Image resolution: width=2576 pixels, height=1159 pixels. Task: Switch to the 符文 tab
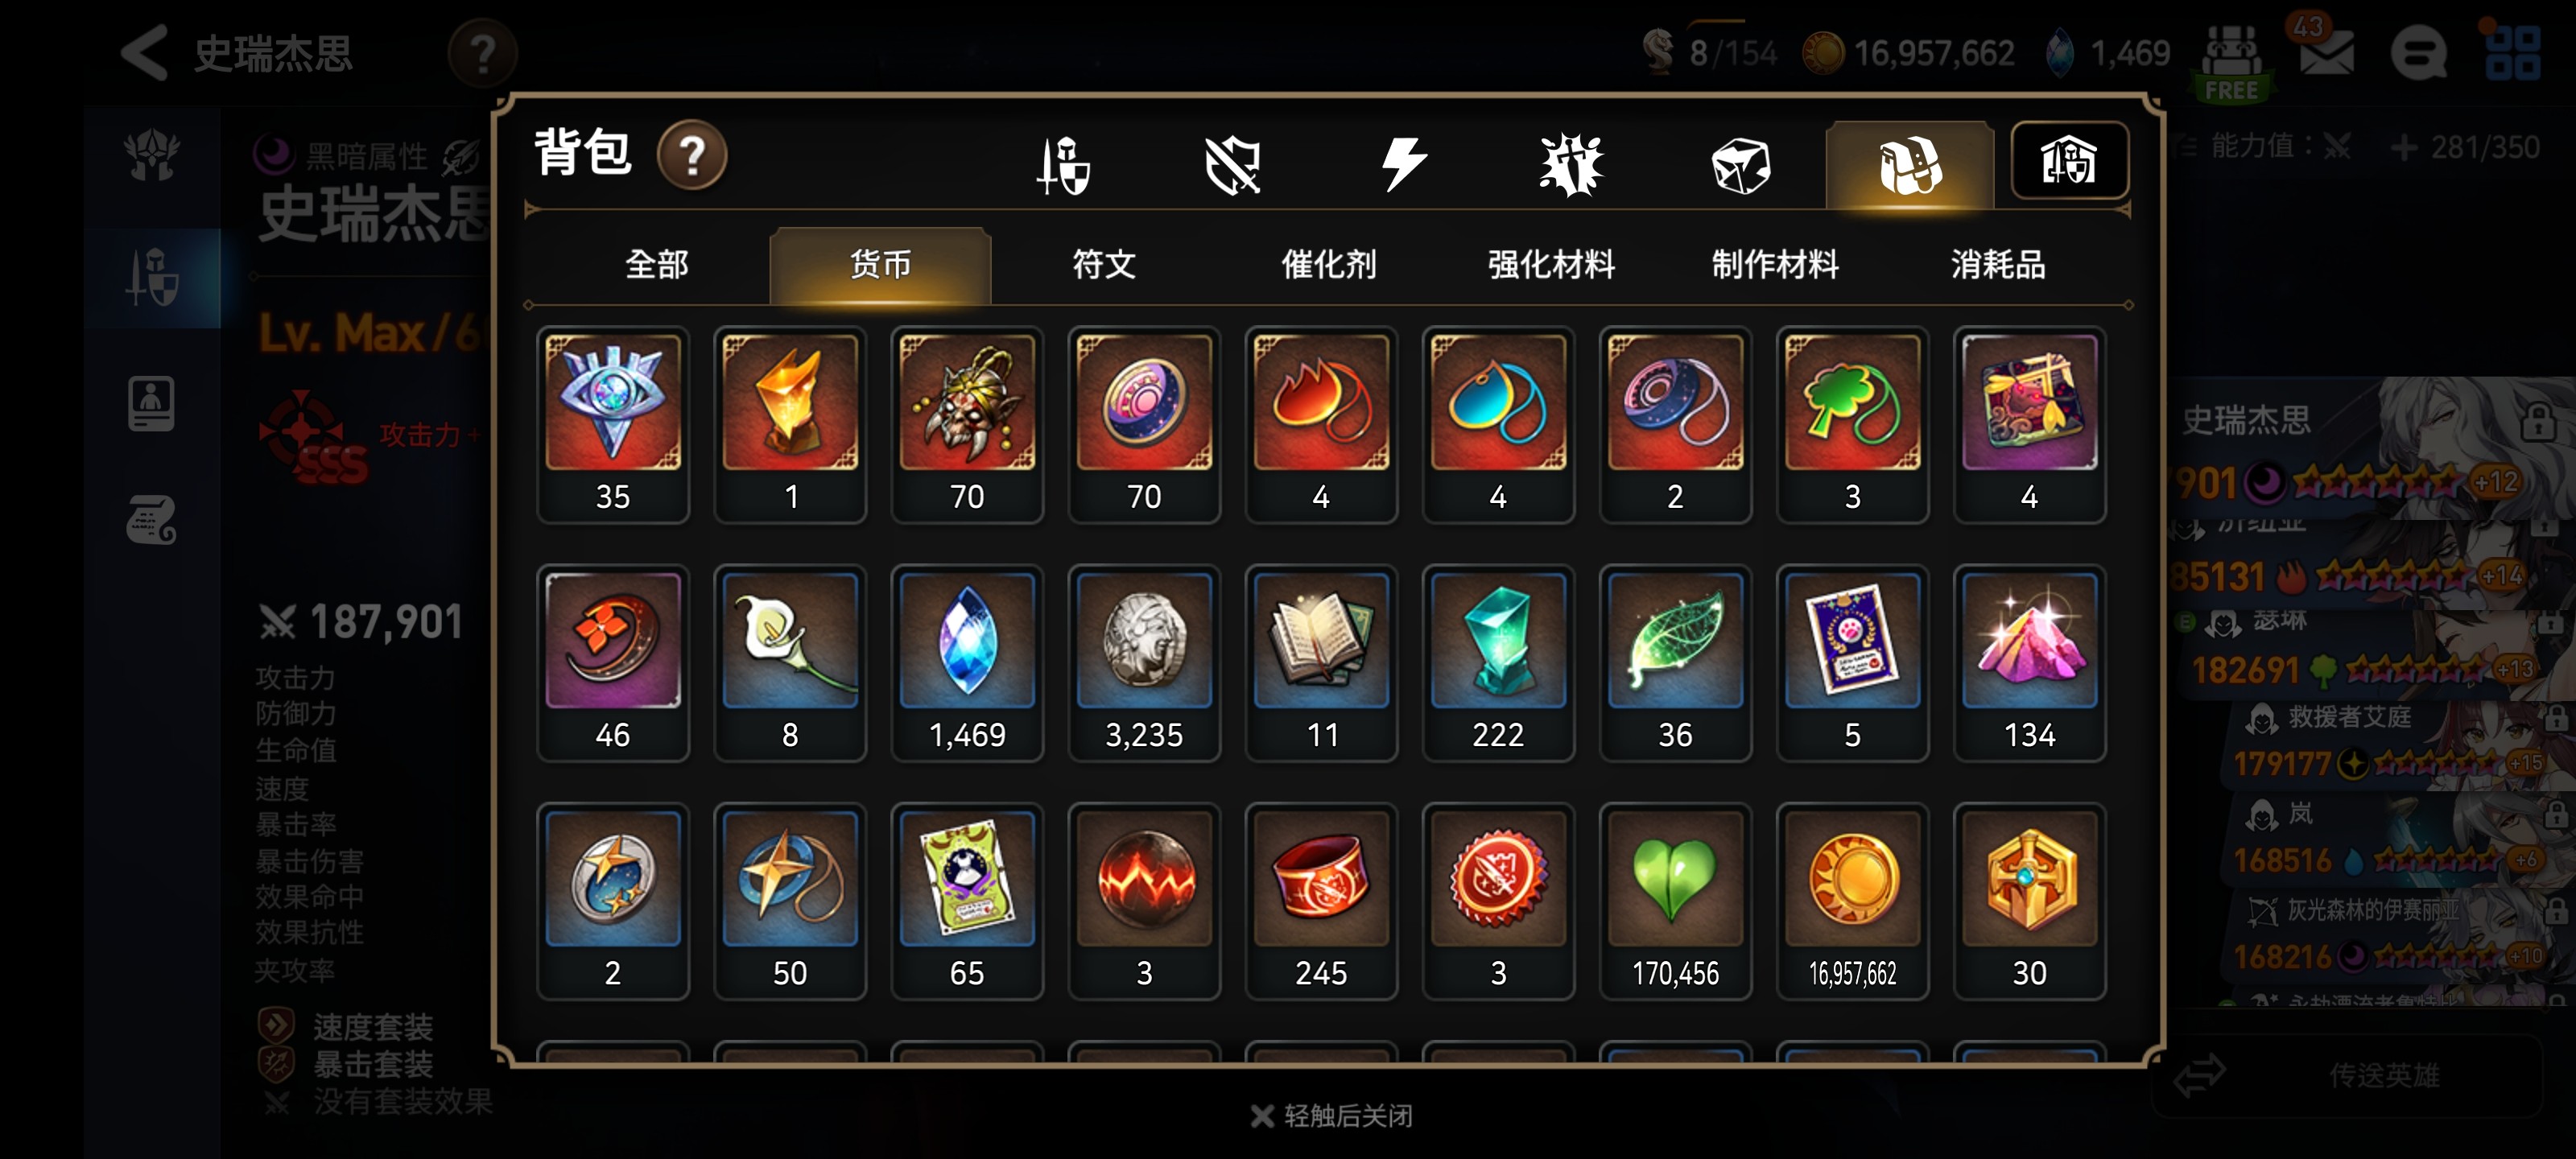[1104, 265]
